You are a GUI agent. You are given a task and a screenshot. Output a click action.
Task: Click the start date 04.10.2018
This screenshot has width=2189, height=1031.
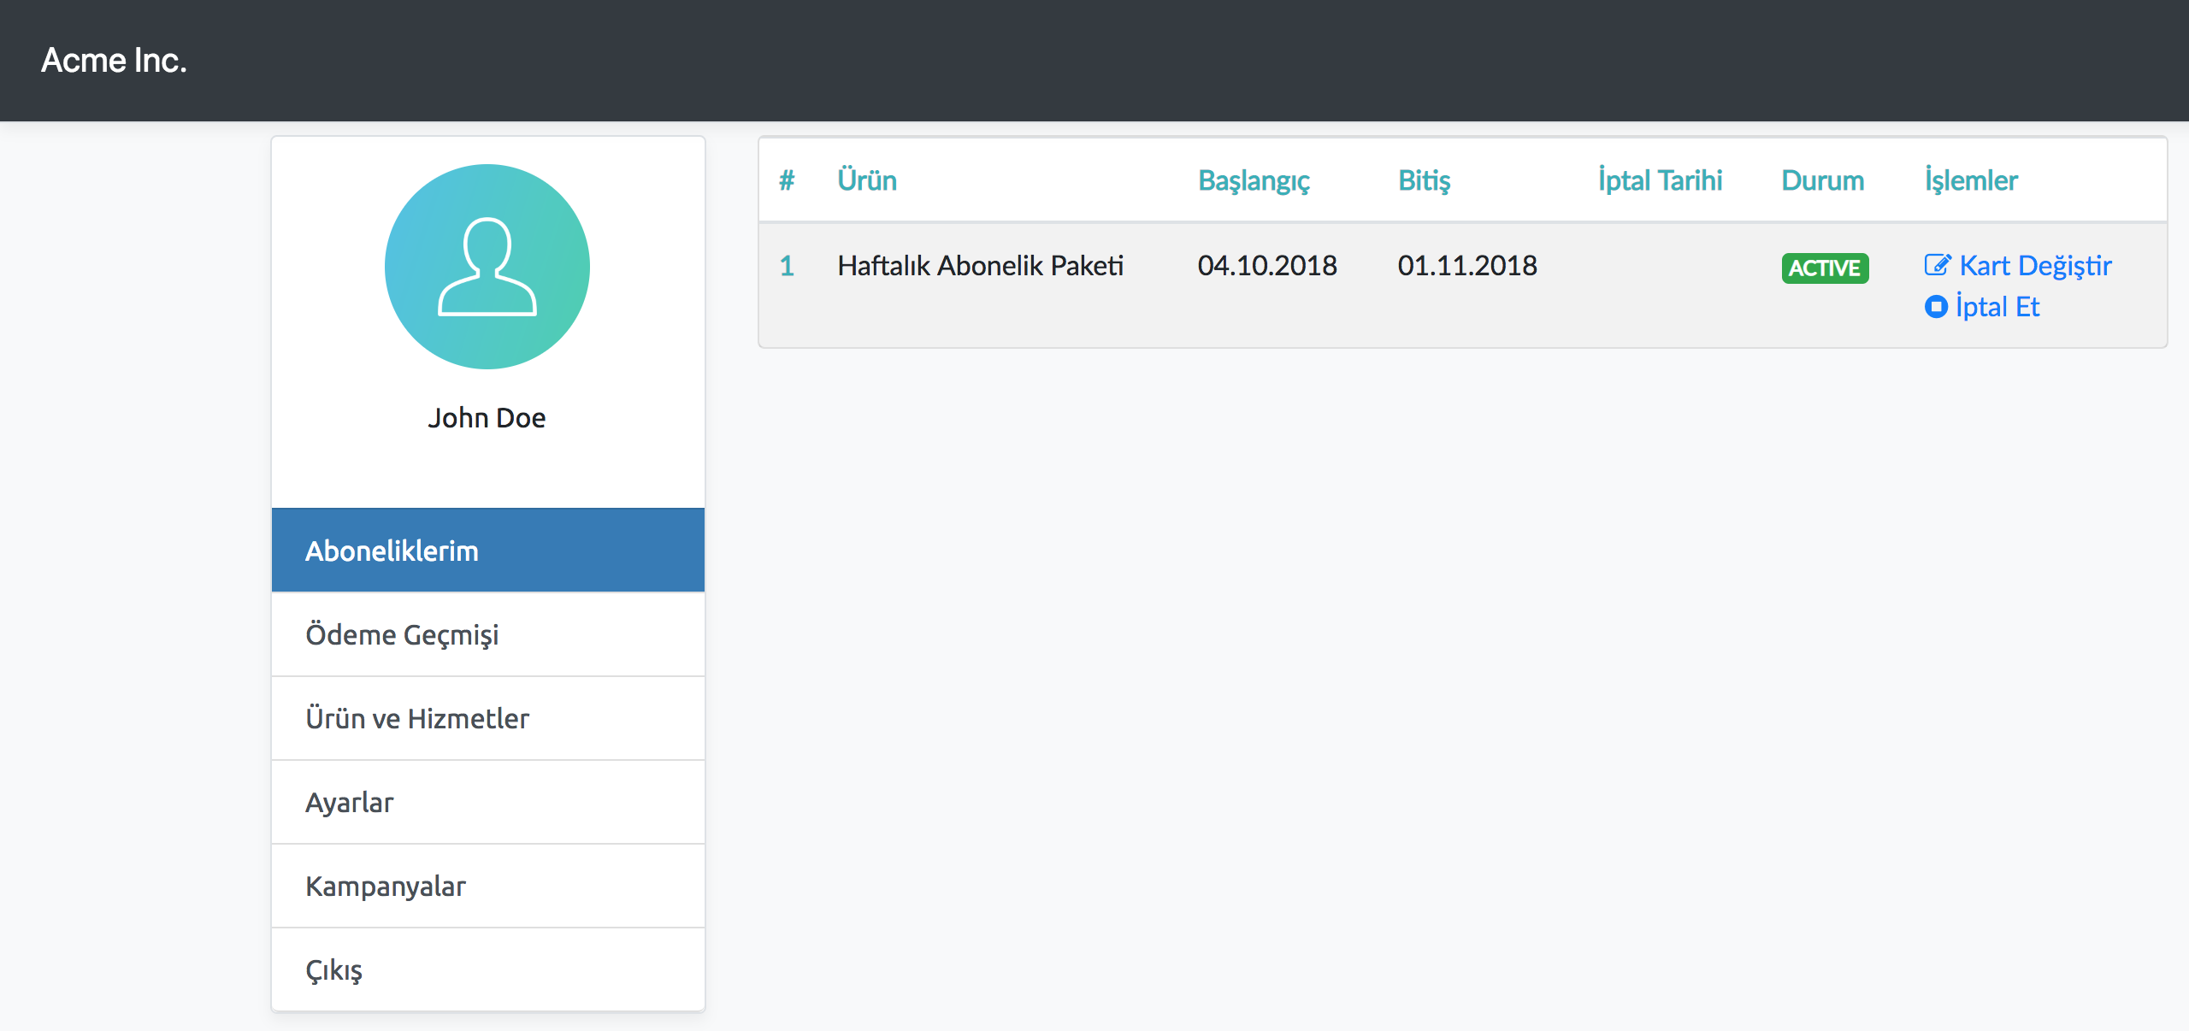(1267, 265)
